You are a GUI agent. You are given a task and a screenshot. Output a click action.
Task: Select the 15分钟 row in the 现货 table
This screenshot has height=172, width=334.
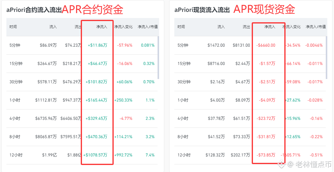(250, 63)
